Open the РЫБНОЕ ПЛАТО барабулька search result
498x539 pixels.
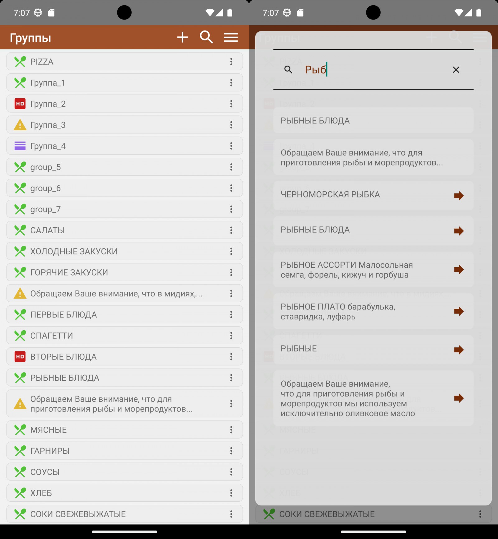click(361, 311)
